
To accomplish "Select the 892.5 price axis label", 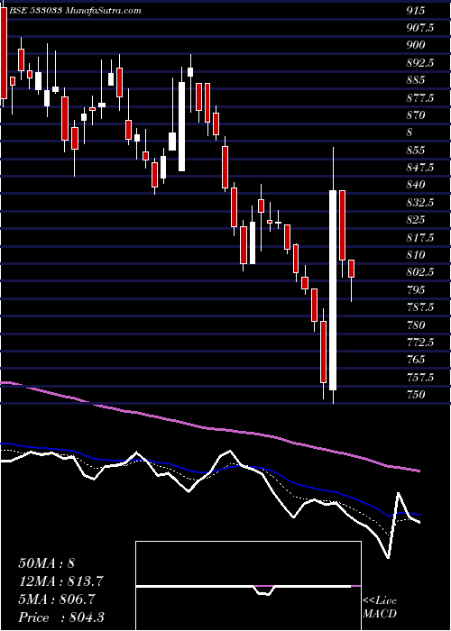I will (420, 63).
